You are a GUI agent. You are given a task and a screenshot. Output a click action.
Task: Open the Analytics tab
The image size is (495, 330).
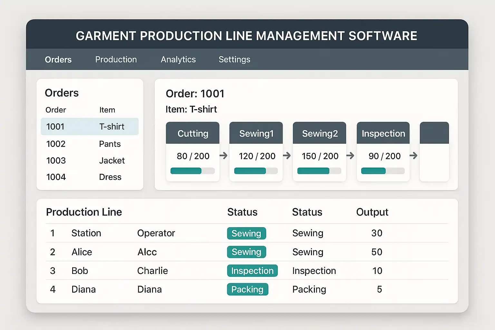pyautogui.click(x=178, y=60)
